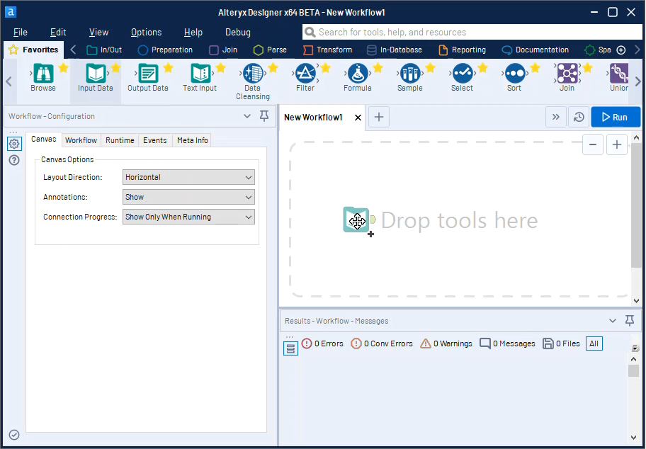Open the Options menu
The height and width of the screenshot is (449, 646).
146,32
